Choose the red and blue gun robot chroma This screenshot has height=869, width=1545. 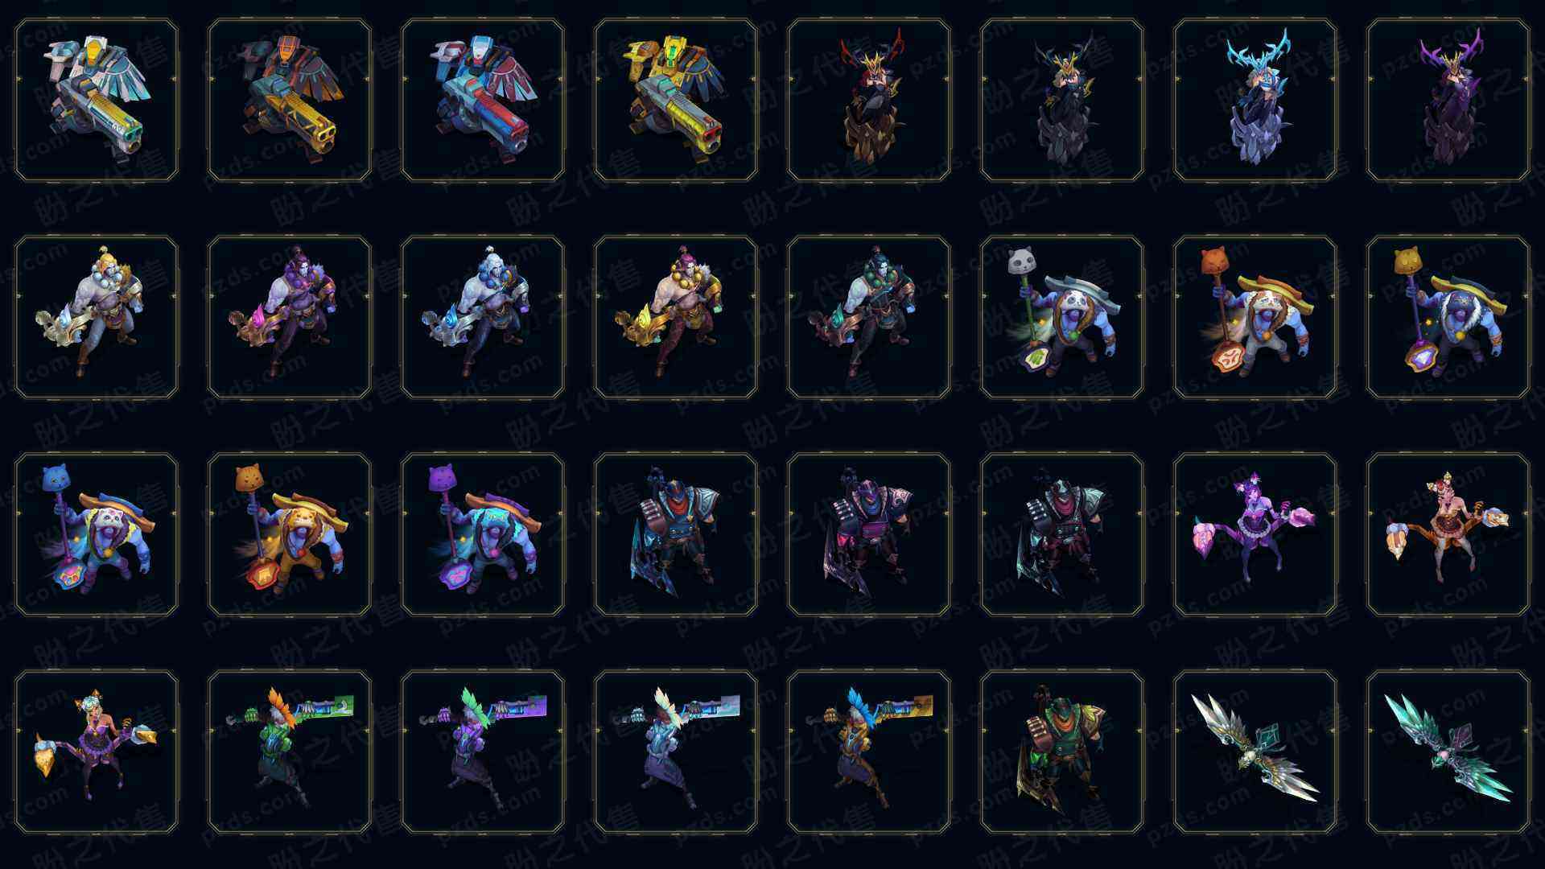click(483, 101)
